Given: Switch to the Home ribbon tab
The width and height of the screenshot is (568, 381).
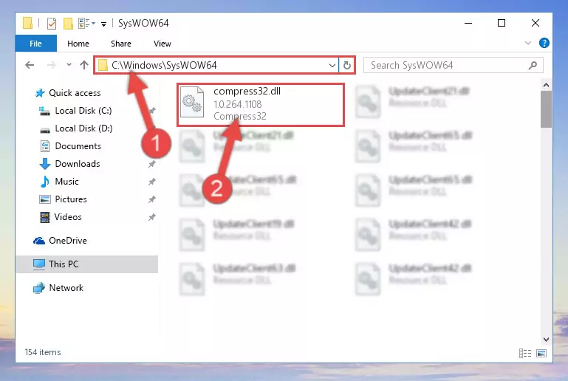Looking at the screenshot, I should point(78,44).
